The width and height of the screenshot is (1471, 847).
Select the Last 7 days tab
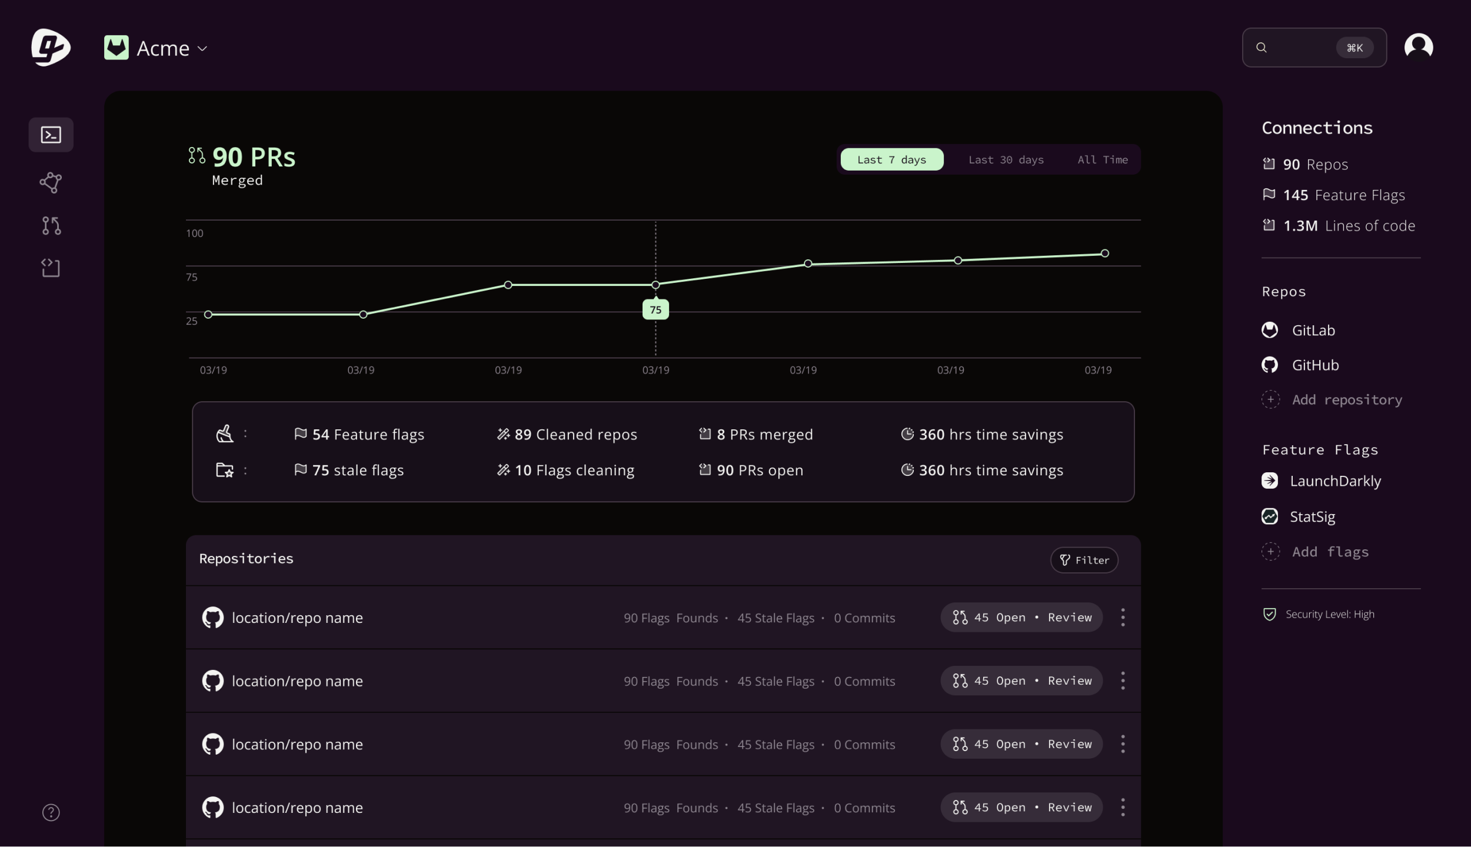pos(891,159)
